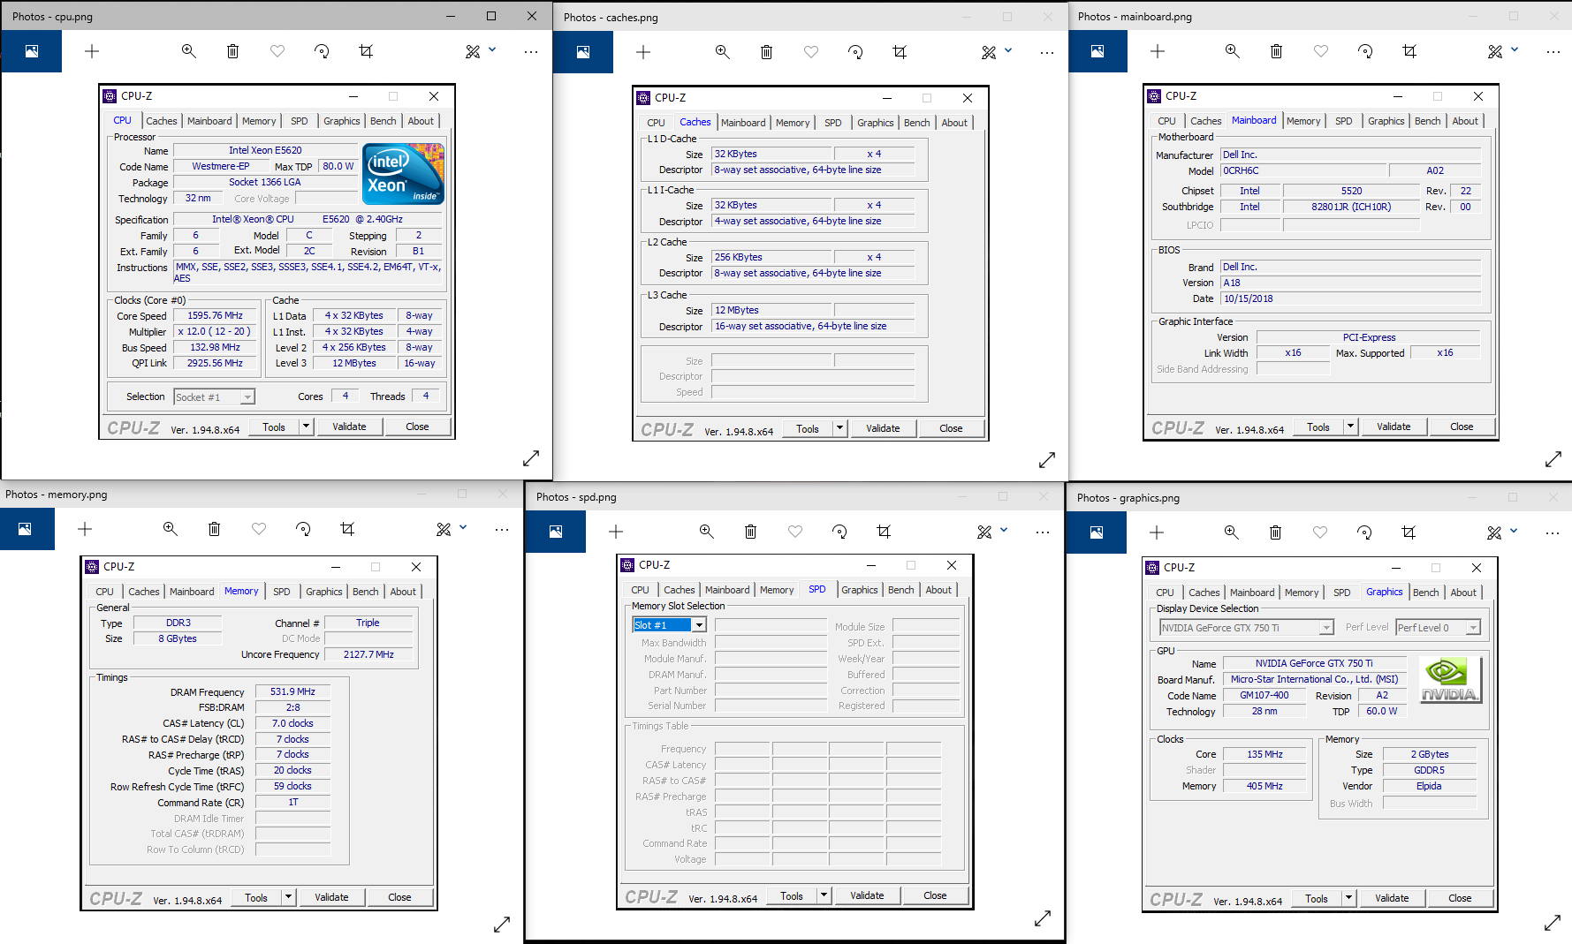1572x944 pixels.
Task: Zoom in memory.png Photos window
Action: 171,529
